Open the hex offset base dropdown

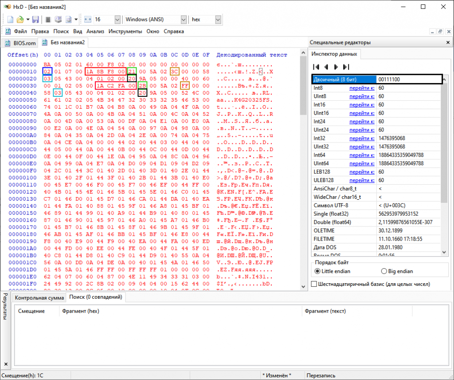click(218, 20)
